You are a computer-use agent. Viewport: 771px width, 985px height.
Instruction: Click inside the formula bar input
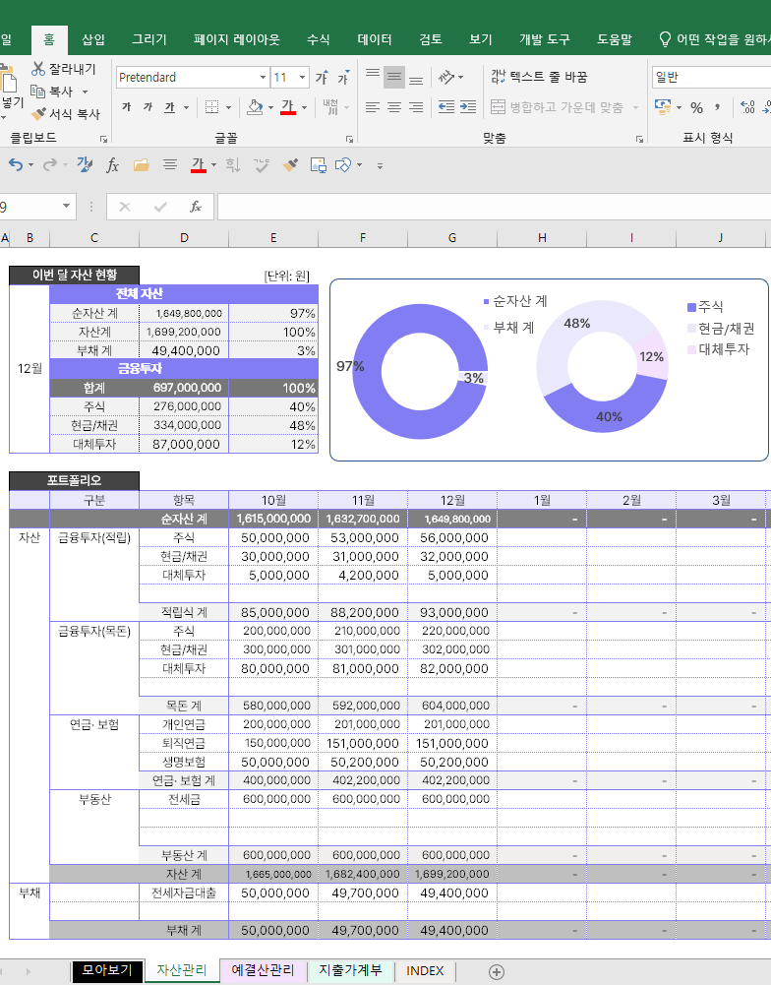pyautogui.click(x=494, y=207)
